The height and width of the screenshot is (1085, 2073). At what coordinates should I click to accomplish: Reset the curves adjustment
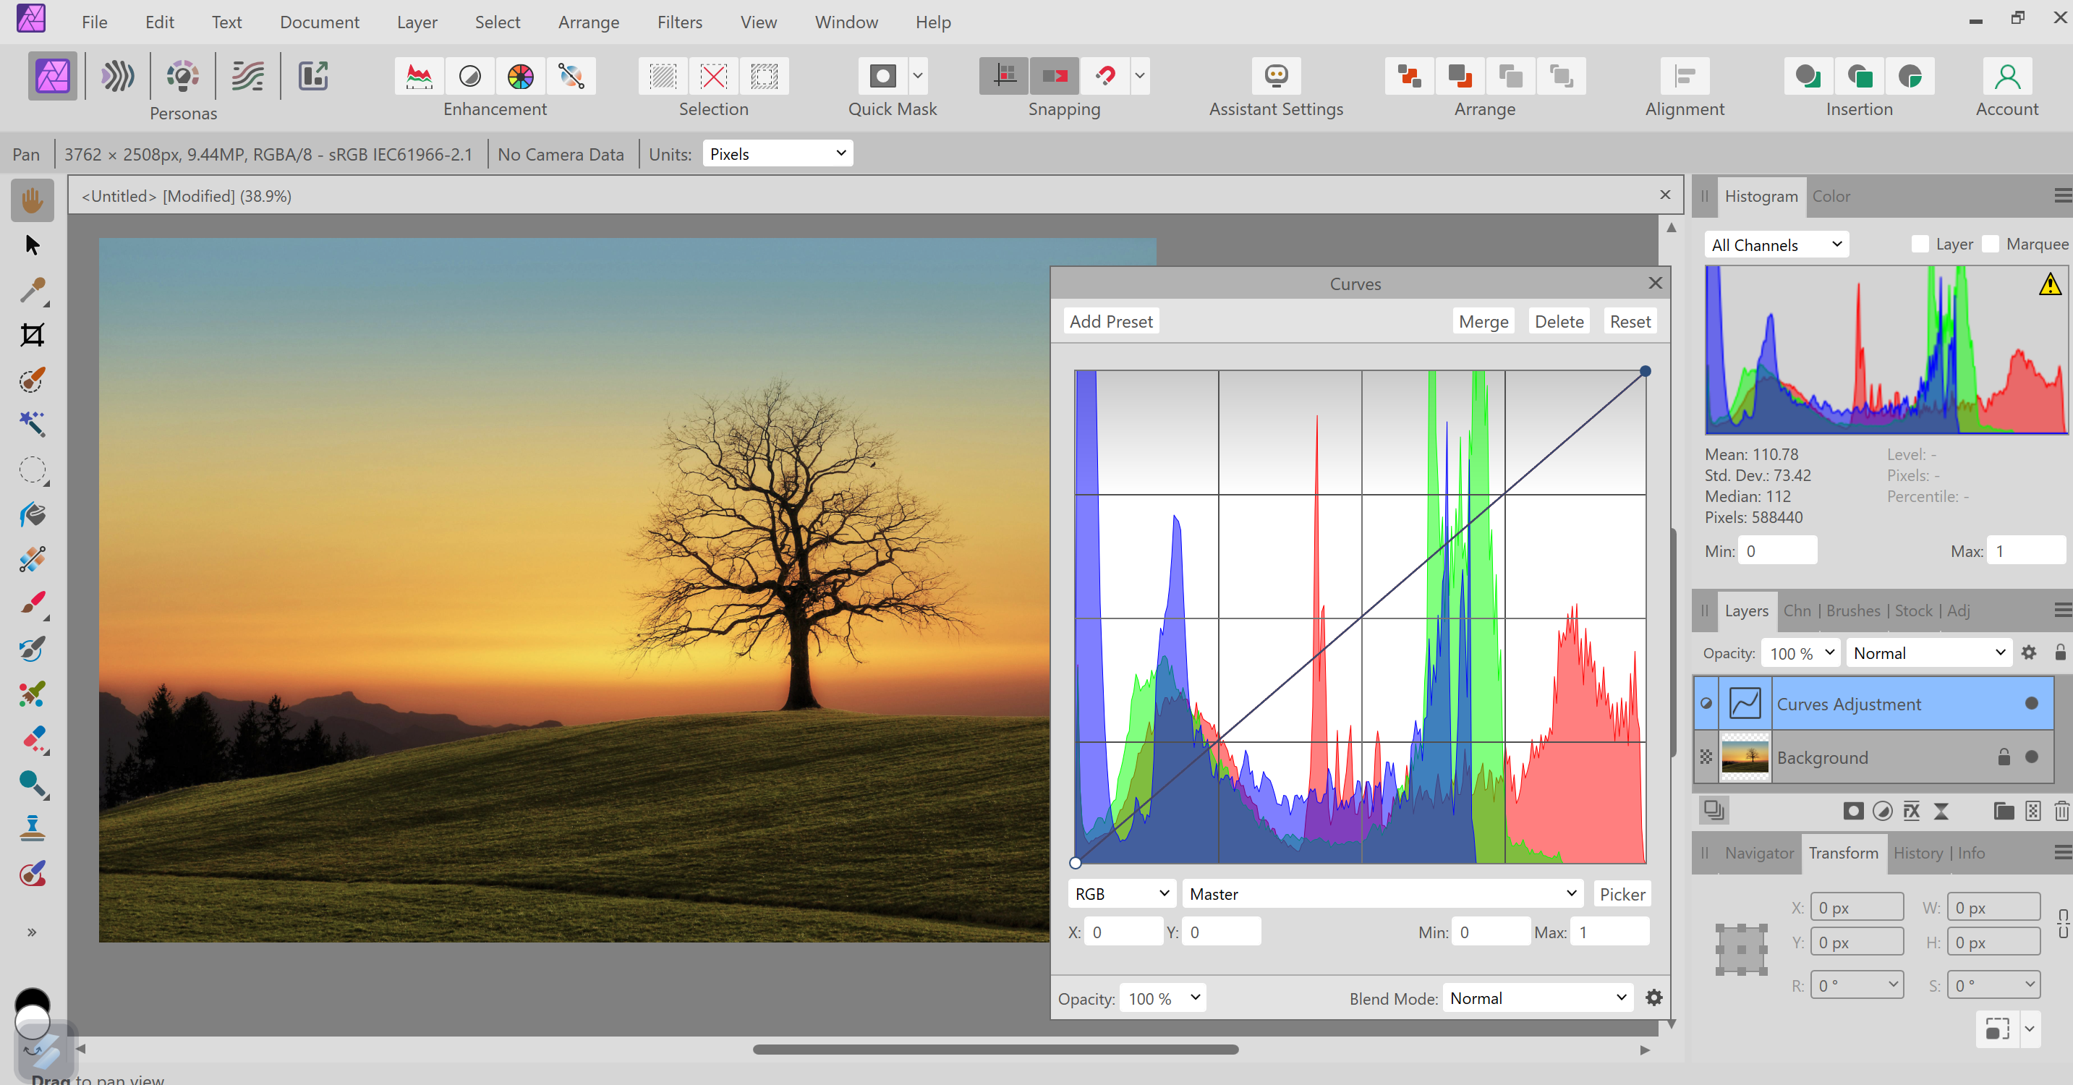[1630, 320]
